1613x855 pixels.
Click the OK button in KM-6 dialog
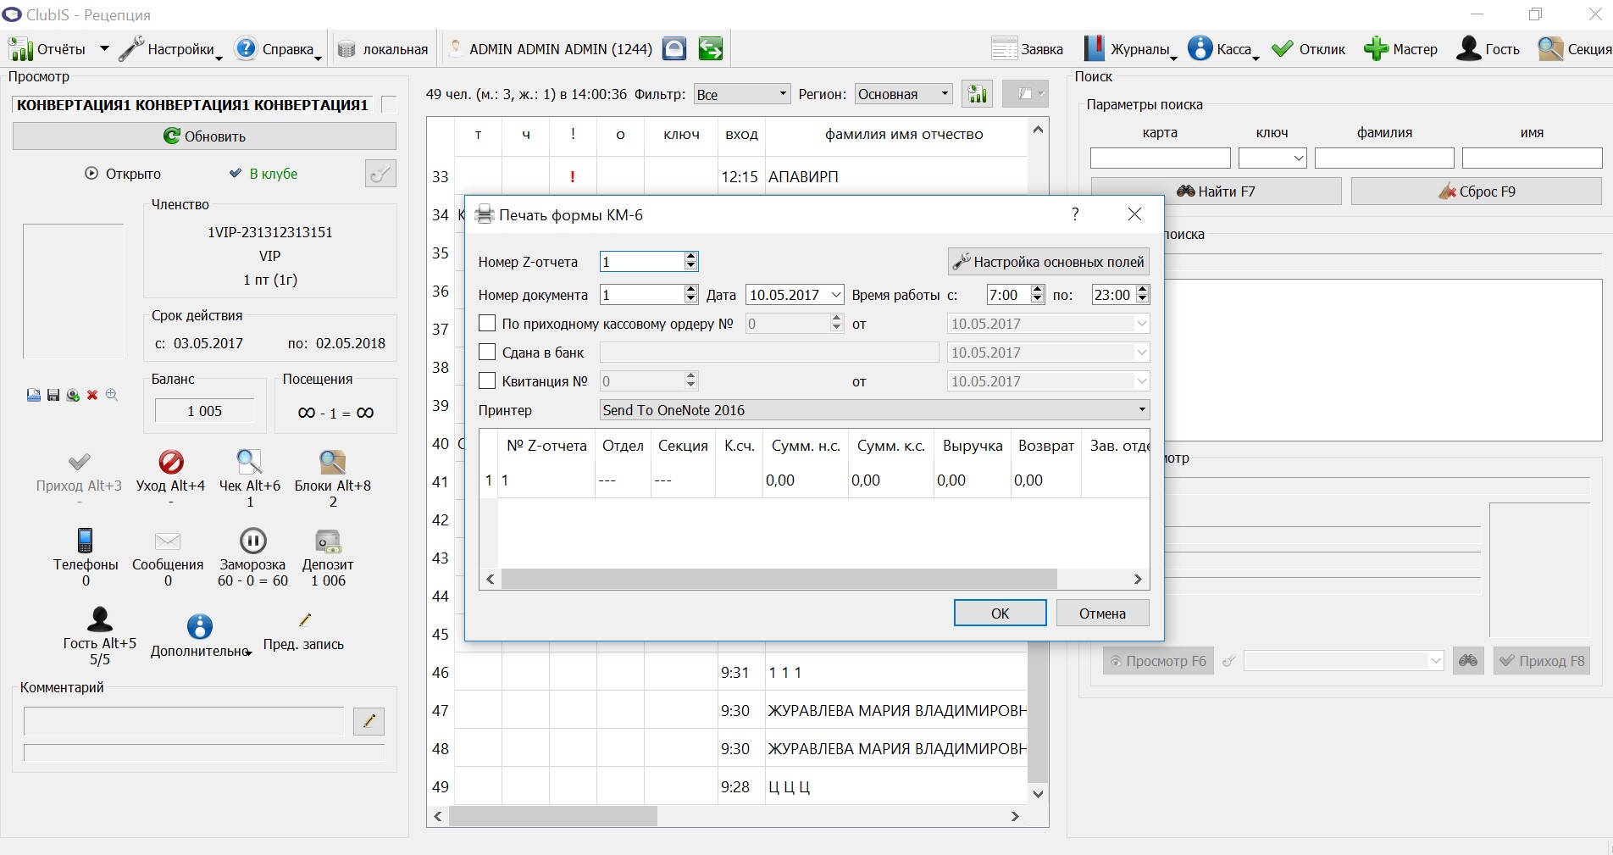1000,613
